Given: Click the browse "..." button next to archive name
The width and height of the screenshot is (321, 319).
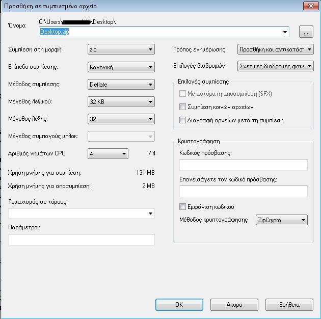Looking at the screenshot, I should (x=306, y=32).
